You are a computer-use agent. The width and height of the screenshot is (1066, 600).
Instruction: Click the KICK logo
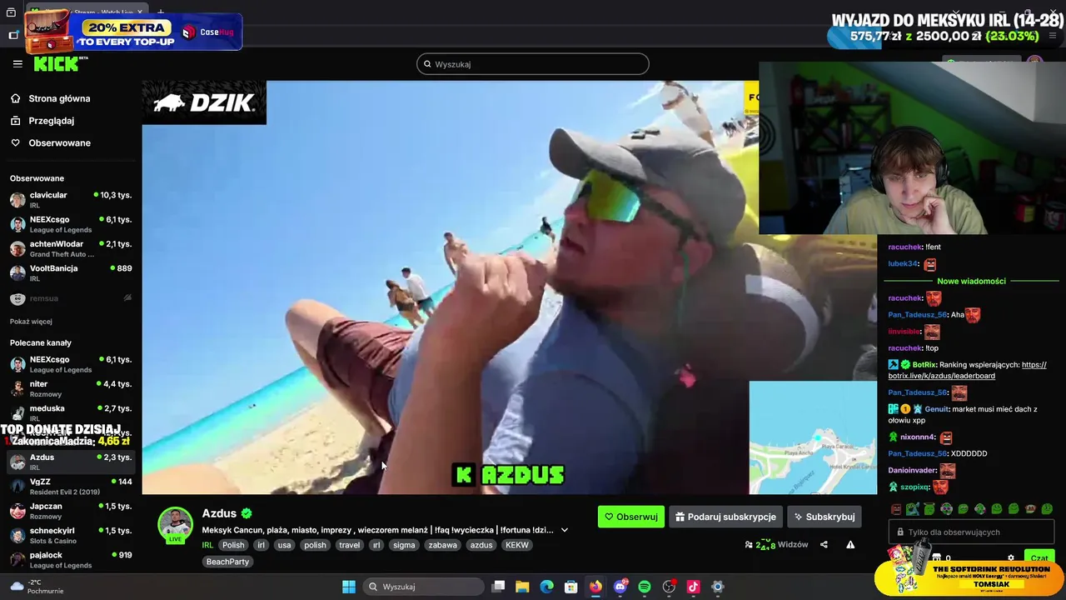59,64
